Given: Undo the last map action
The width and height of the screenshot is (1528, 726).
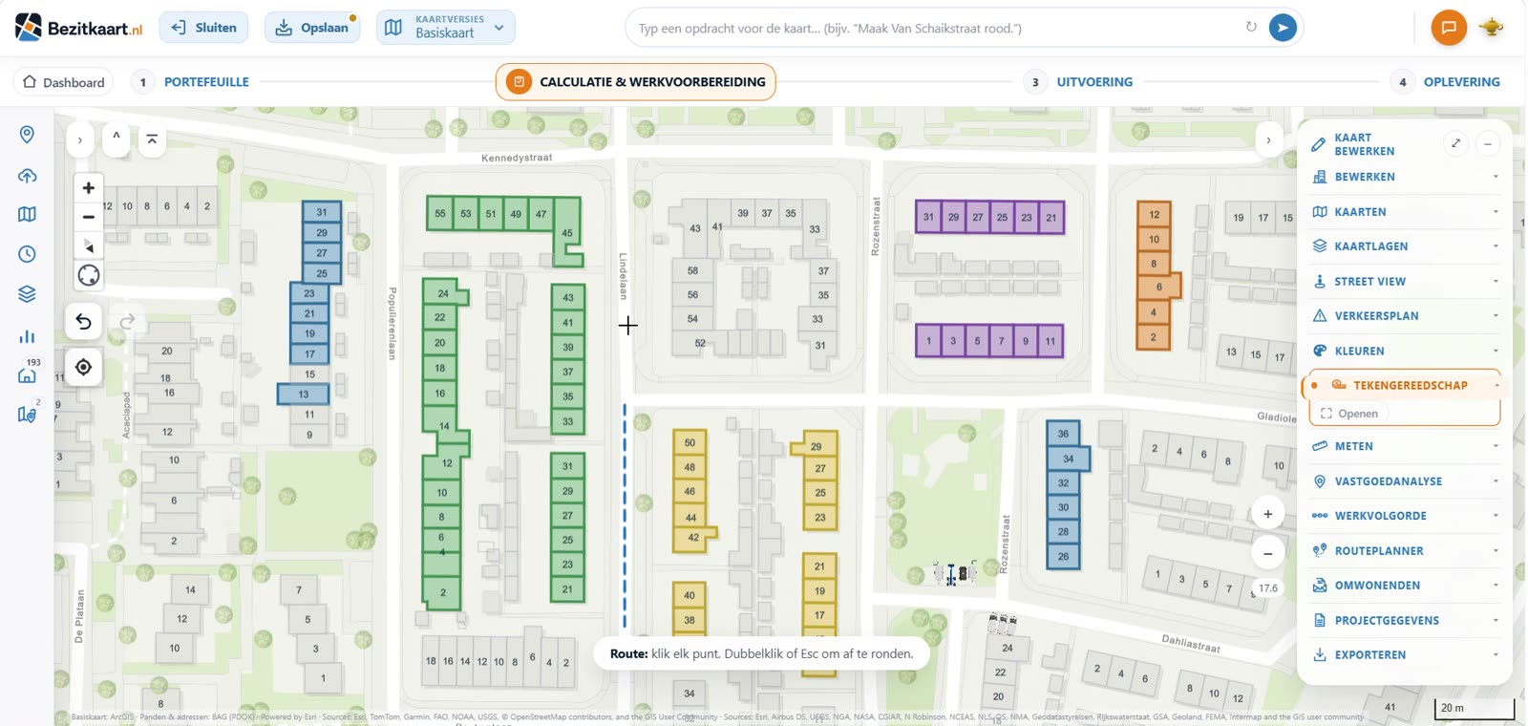Looking at the screenshot, I should [x=83, y=322].
